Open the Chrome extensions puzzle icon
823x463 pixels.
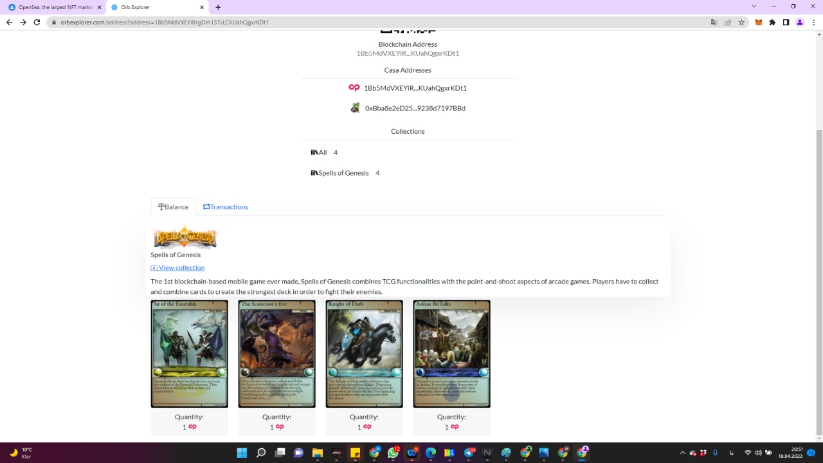pyautogui.click(x=772, y=22)
